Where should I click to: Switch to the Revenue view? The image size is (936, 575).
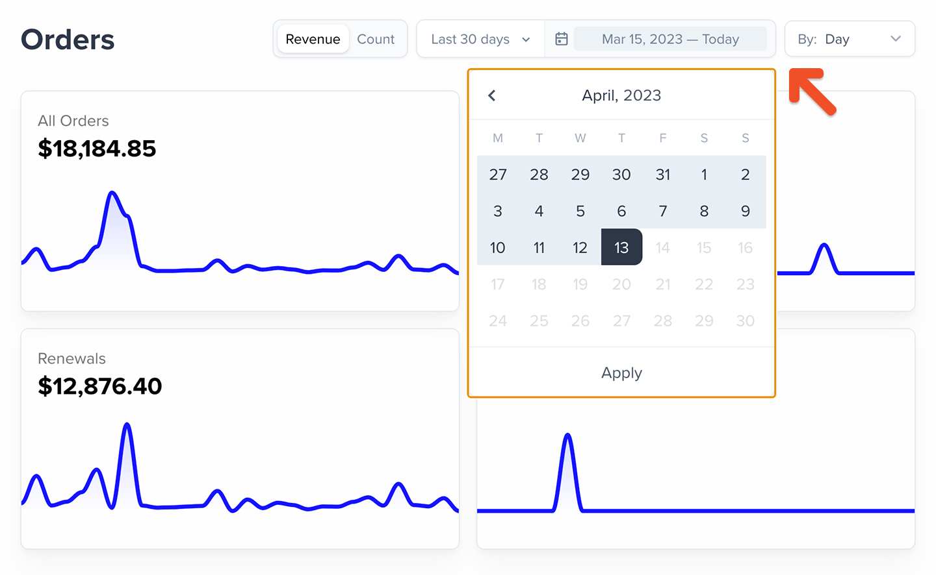[x=313, y=38]
